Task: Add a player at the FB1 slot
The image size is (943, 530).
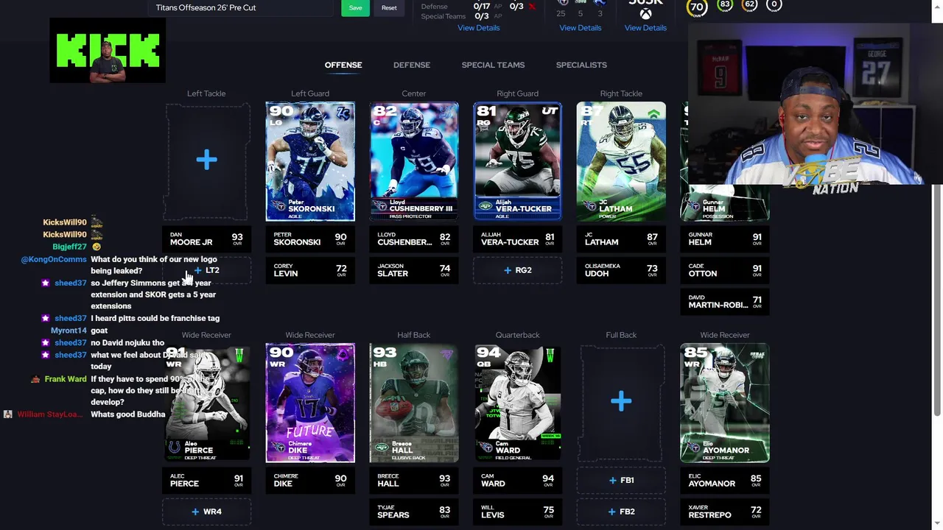Action: pos(621,480)
